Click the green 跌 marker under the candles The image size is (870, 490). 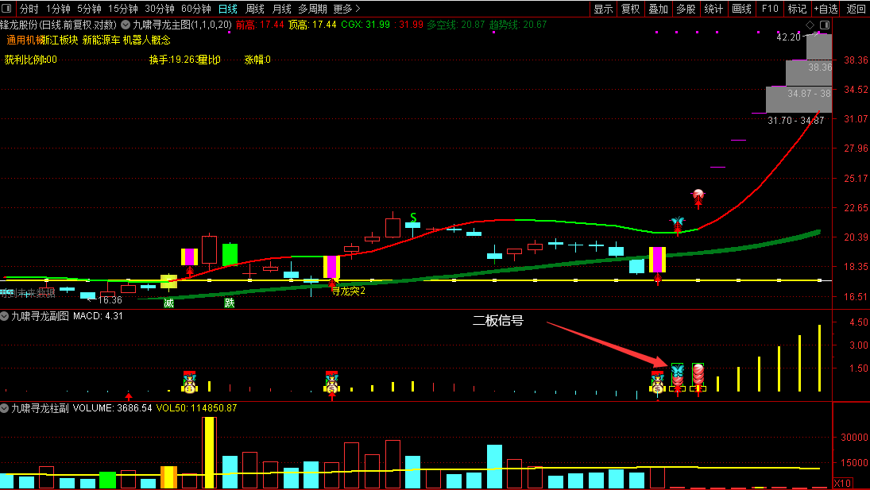[229, 303]
